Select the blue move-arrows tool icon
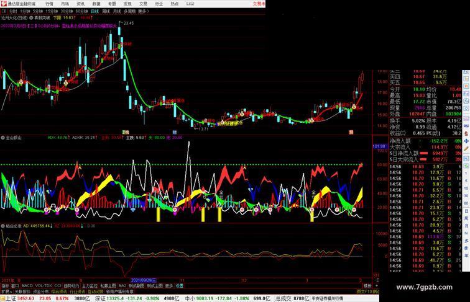The width and height of the screenshot is (470, 302). (x=466, y=141)
